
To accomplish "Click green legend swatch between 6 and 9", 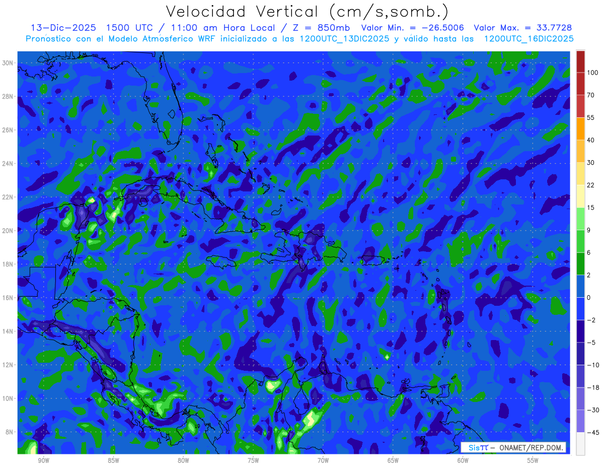I will [580, 241].
